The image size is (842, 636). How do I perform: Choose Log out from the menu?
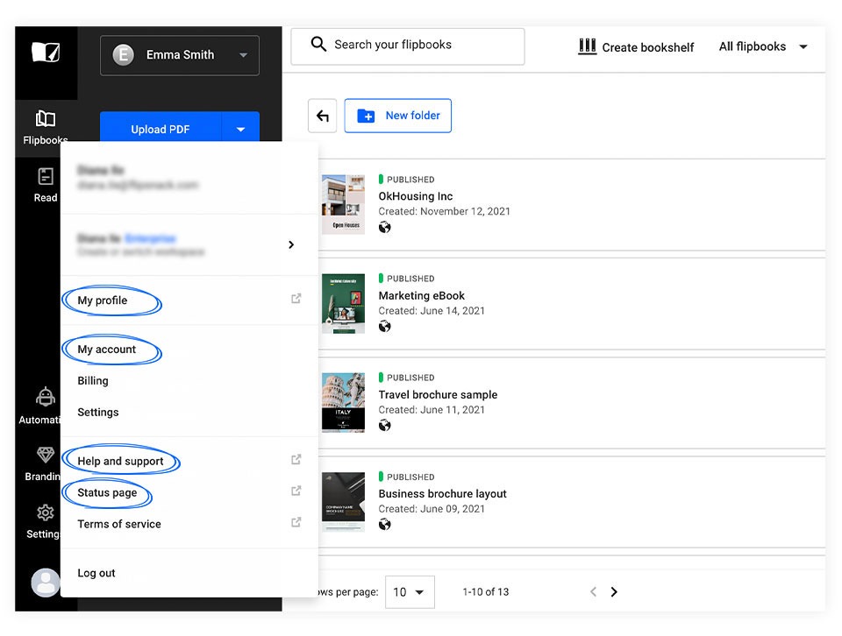click(x=96, y=573)
